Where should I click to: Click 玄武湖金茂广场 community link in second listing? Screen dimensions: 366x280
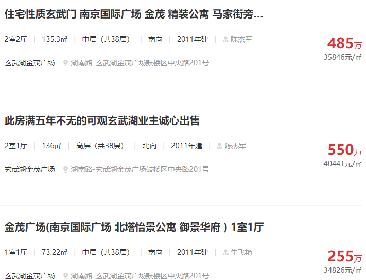[30, 170]
